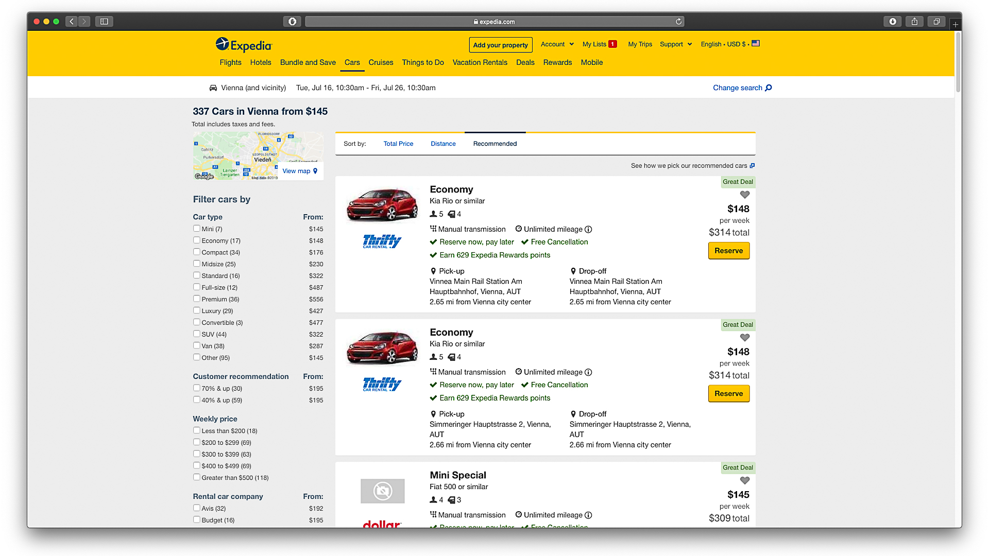Viewport: 989px width, 556px height.
Task: Show all tabs icon
Action: (x=936, y=22)
